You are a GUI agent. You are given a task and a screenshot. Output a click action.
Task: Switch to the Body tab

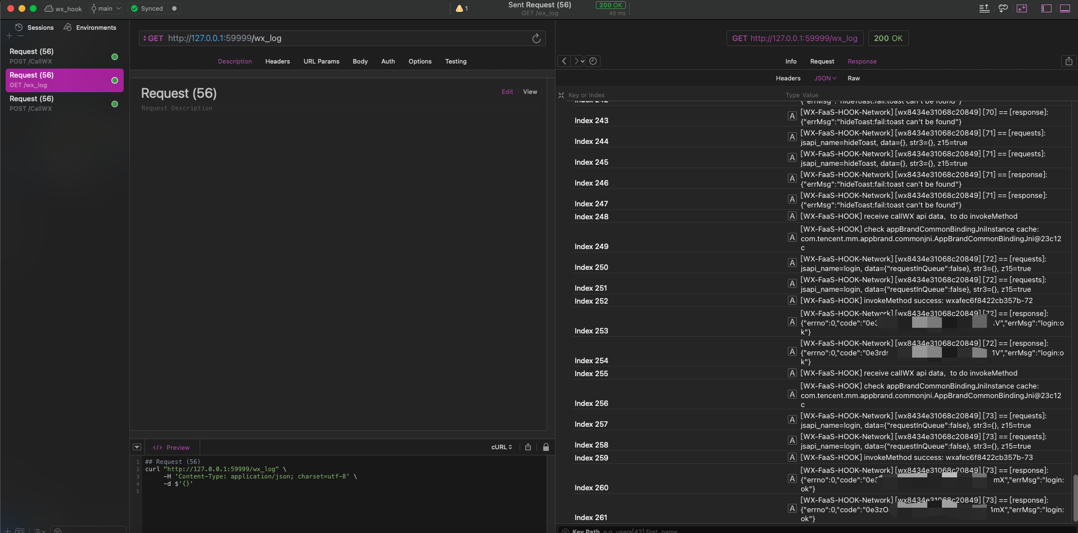[360, 61]
